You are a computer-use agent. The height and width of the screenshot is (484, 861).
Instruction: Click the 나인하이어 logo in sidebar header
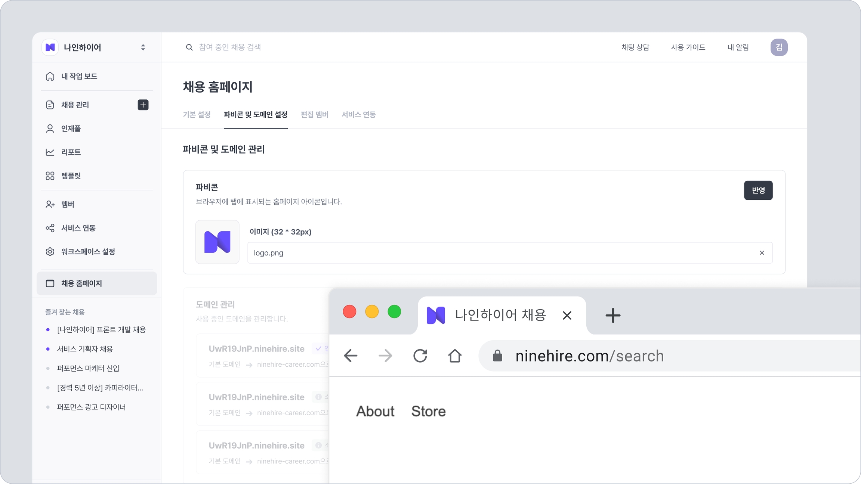pos(50,47)
